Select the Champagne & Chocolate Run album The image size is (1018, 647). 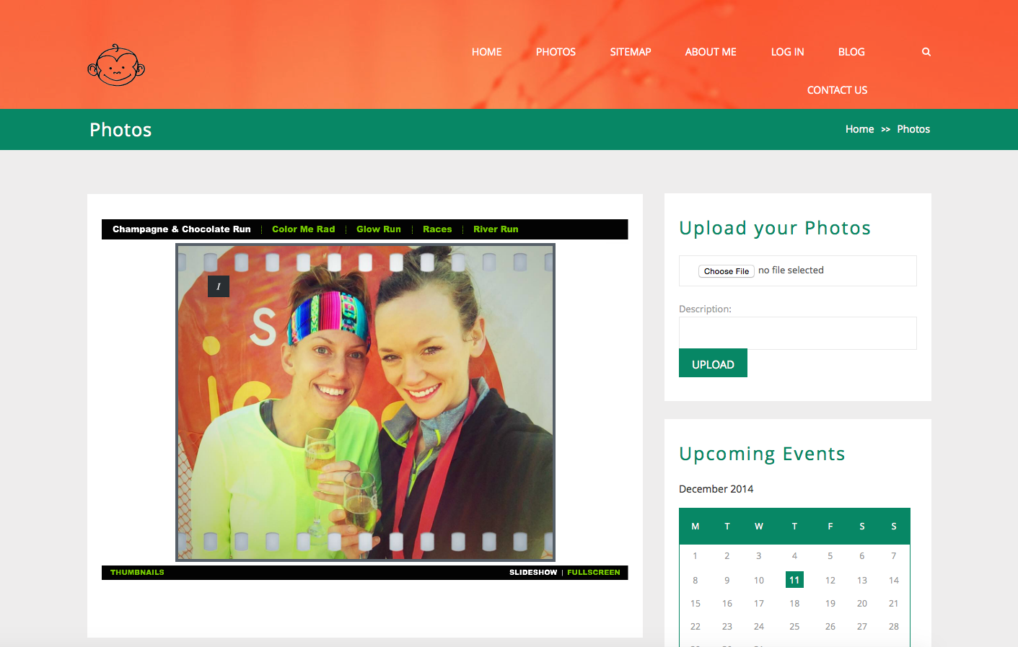point(182,229)
